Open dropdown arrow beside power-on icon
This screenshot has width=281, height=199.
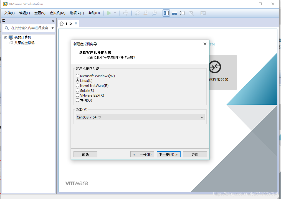pyautogui.click(x=115, y=13)
